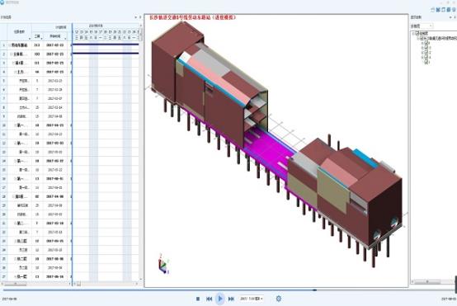Play the schedule simulation
Screen dimensions: 457x306
click(x=220, y=299)
